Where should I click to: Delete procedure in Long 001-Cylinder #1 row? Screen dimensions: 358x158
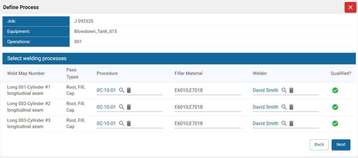[x=129, y=90]
